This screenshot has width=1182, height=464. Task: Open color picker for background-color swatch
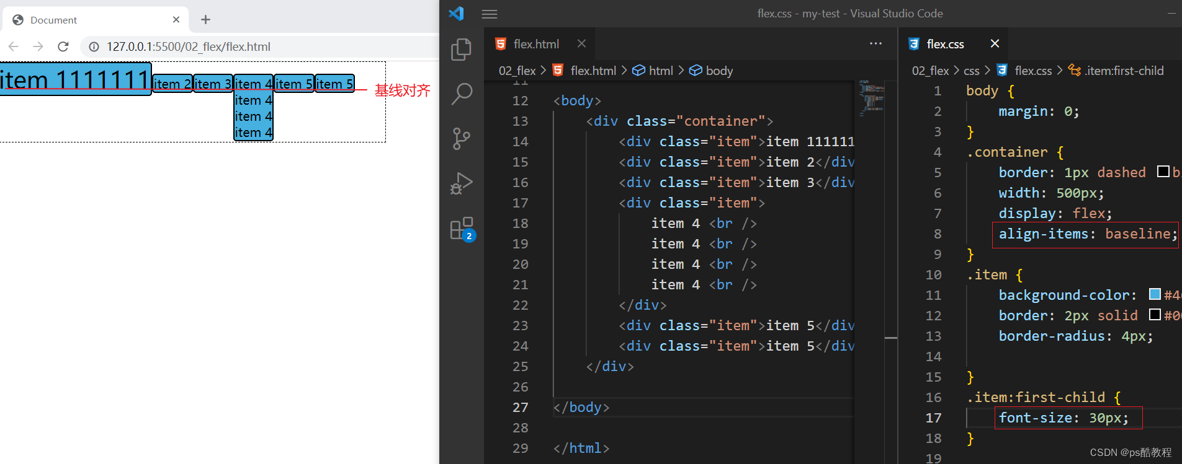click(x=1155, y=294)
